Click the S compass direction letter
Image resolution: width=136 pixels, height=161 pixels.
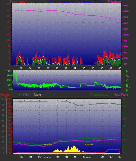127,81
